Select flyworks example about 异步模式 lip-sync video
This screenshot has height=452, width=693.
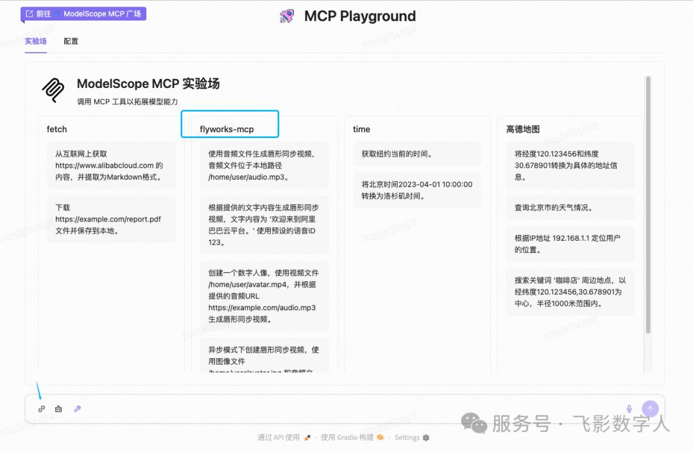pyautogui.click(x=264, y=356)
